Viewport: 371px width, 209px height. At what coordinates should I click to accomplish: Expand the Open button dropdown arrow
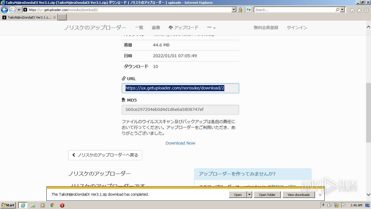249,195
